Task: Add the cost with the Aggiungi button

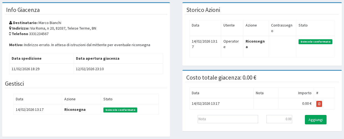Action: (x=315, y=120)
